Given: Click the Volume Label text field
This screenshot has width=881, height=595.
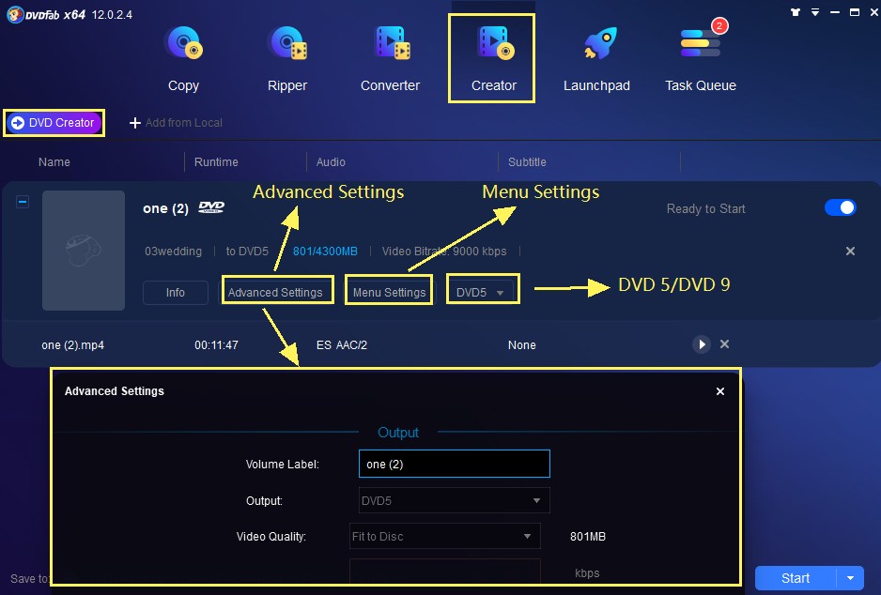Looking at the screenshot, I should coord(454,464).
